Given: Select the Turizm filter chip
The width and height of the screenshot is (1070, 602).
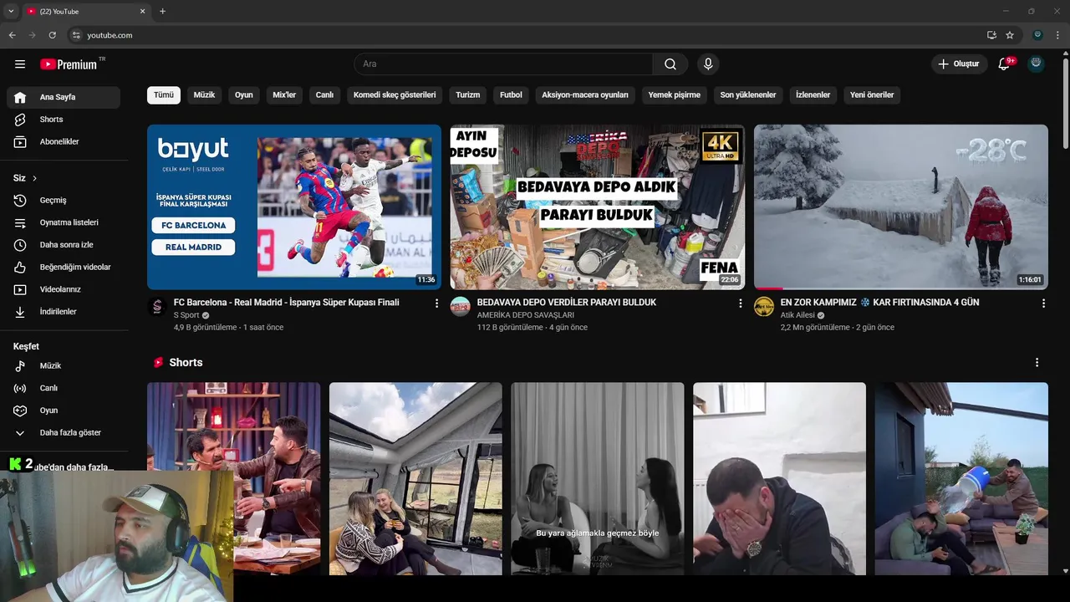Looking at the screenshot, I should tap(468, 95).
